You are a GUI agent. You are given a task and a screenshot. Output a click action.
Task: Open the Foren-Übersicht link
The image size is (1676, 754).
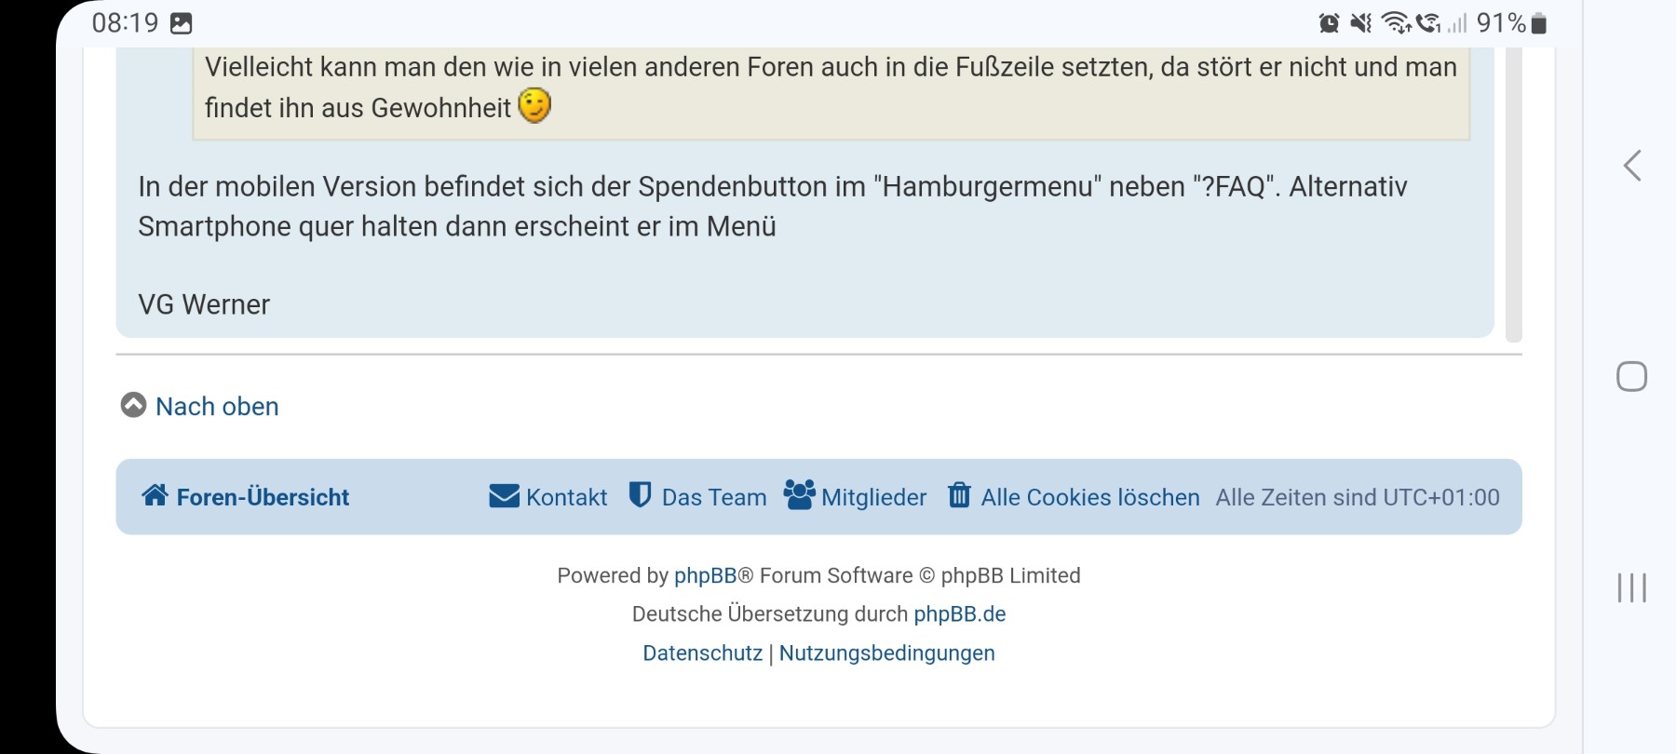(263, 498)
